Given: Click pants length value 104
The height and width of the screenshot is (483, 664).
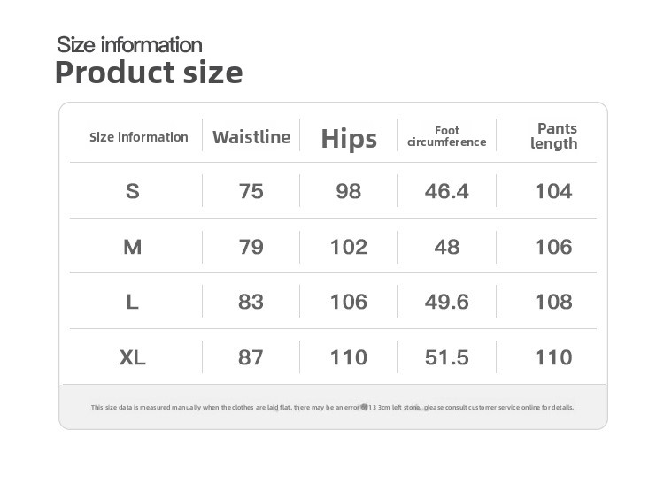Looking at the screenshot, I should 554,191.
